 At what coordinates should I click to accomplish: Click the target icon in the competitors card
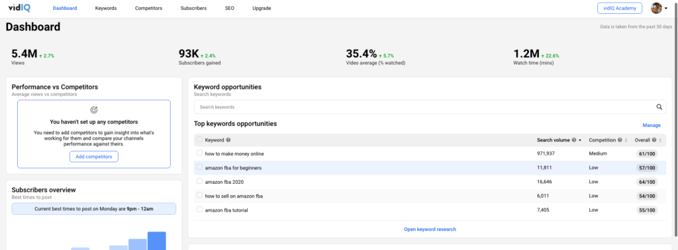point(94,110)
